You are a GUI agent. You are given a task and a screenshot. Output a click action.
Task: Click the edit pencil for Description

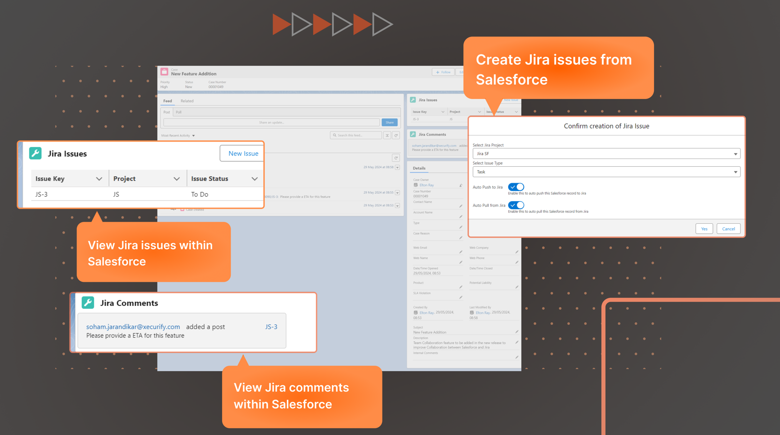click(x=517, y=342)
